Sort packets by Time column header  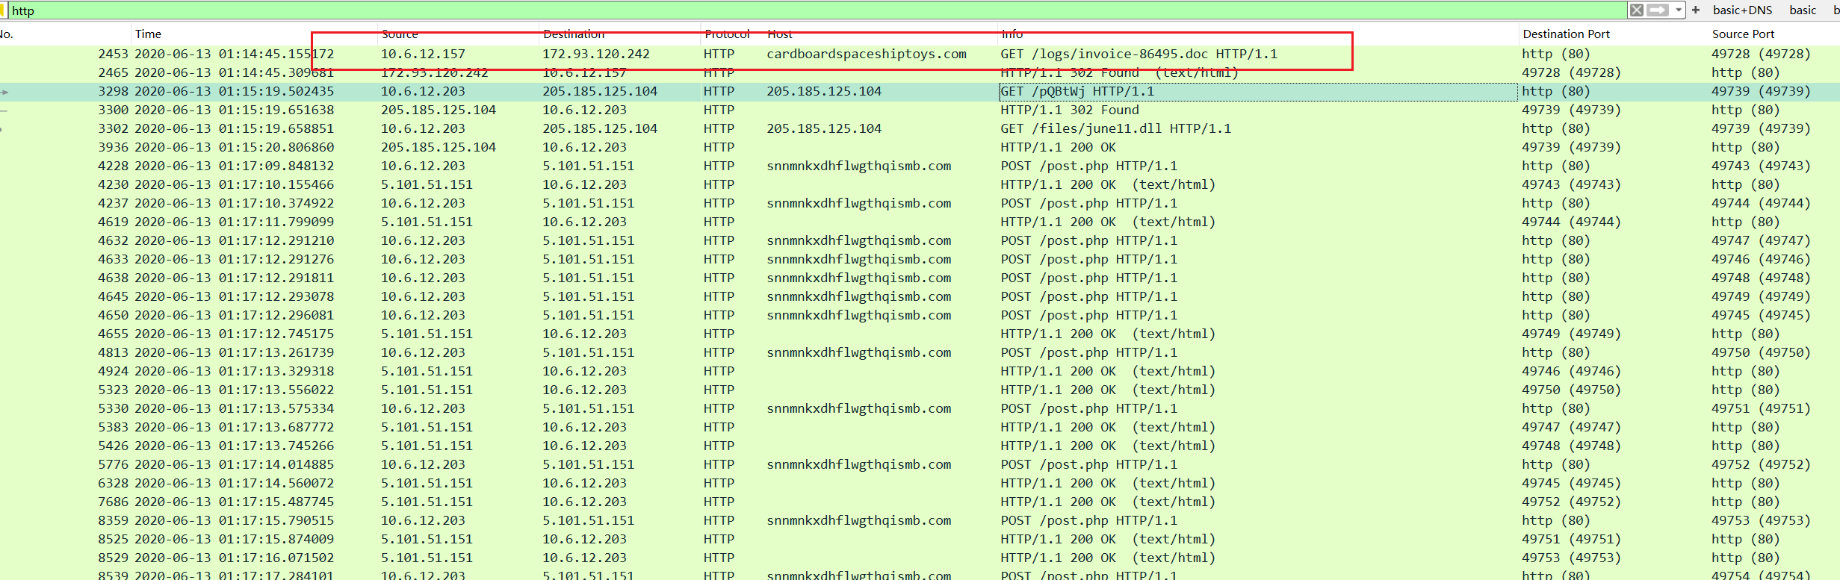pos(148,34)
